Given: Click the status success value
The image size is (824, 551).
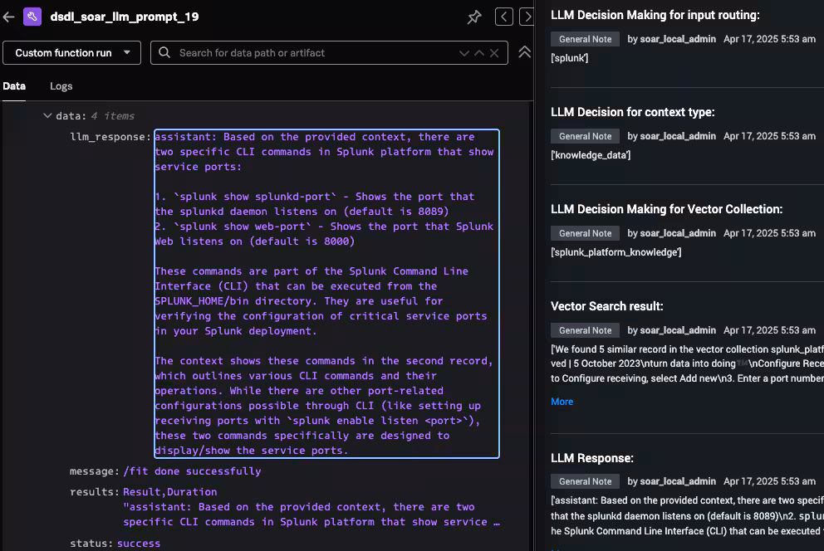Looking at the screenshot, I should click(x=137, y=544).
